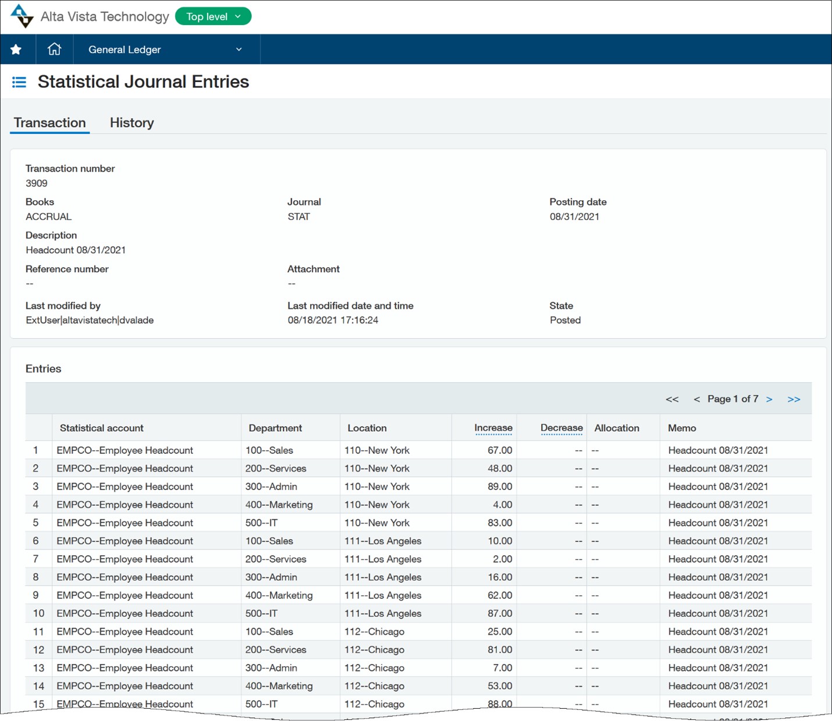The width and height of the screenshot is (832, 721).
Task: Select increase value 25.00 in row 11
Action: point(500,631)
